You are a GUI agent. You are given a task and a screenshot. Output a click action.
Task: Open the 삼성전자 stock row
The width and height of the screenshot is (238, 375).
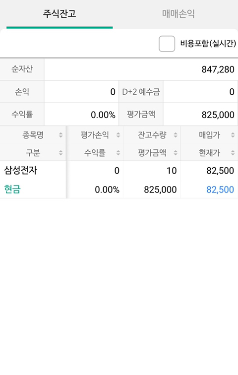119,180
